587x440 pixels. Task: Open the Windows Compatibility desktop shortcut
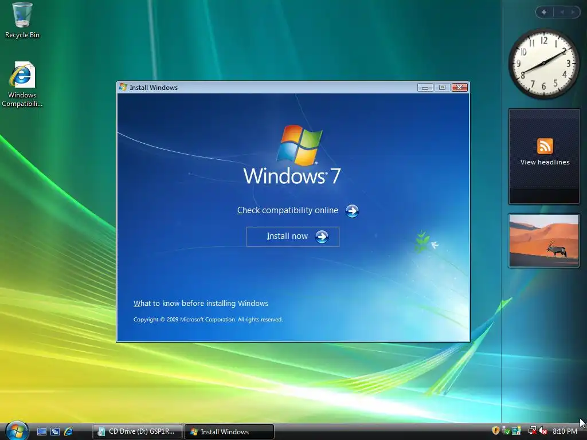pyautogui.click(x=22, y=84)
